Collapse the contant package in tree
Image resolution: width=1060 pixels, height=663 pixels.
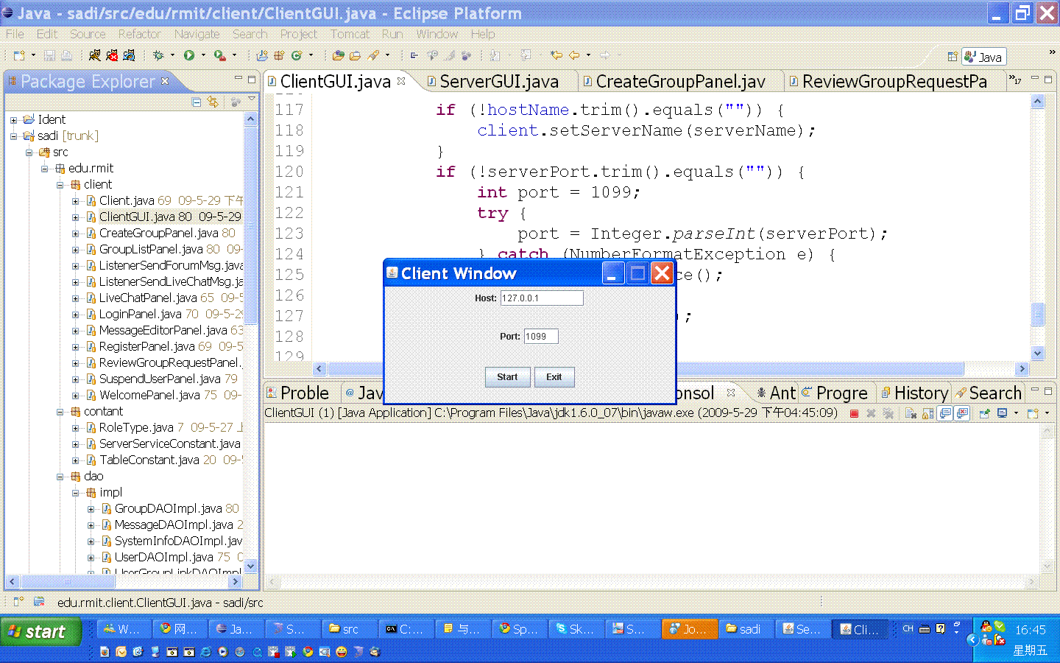click(x=60, y=412)
